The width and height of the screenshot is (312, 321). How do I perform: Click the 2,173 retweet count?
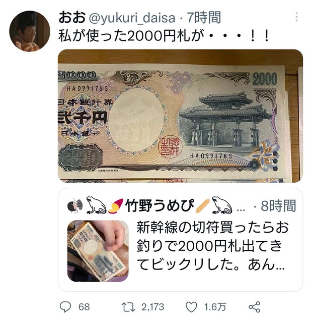click(153, 307)
